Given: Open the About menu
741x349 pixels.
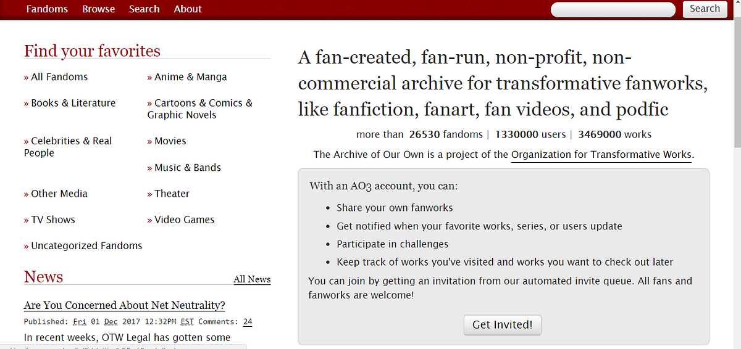Looking at the screenshot, I should [x=188, y=9].
